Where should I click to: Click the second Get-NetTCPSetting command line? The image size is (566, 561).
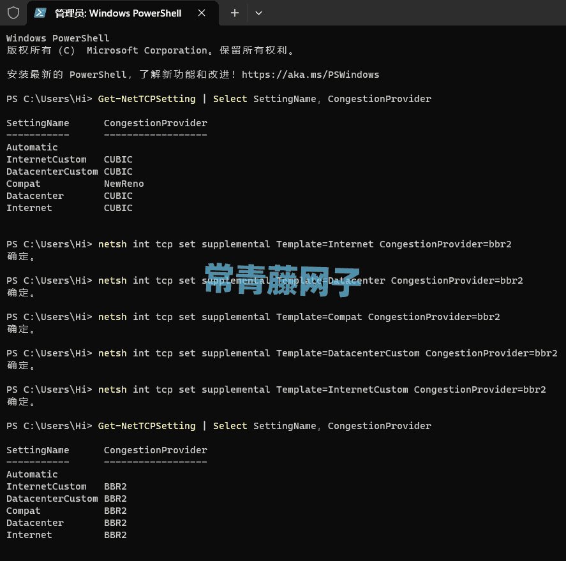tap(219, 426)
